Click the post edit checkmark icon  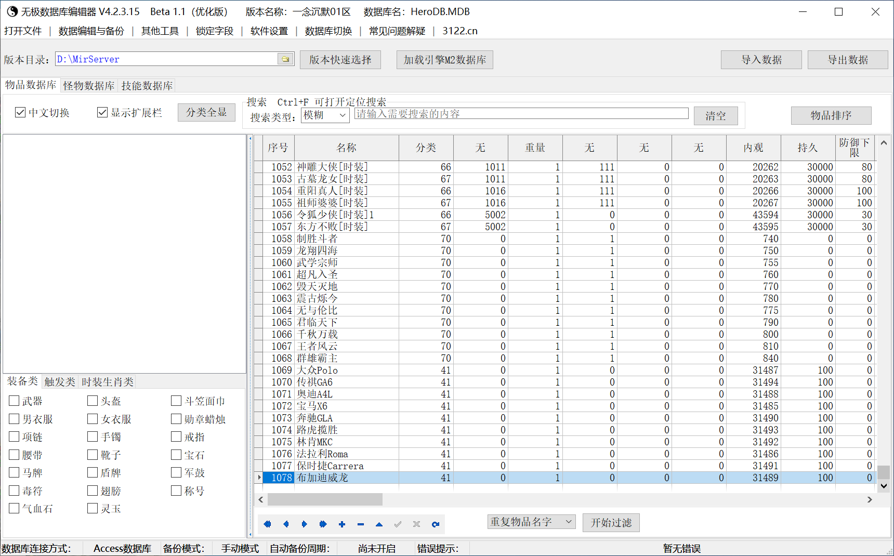click(398, 524)
